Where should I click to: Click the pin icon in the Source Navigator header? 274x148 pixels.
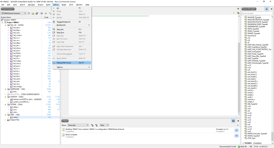tap(267, 9)
